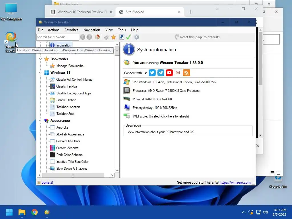Open the Telegram link icon

(161, 73)
